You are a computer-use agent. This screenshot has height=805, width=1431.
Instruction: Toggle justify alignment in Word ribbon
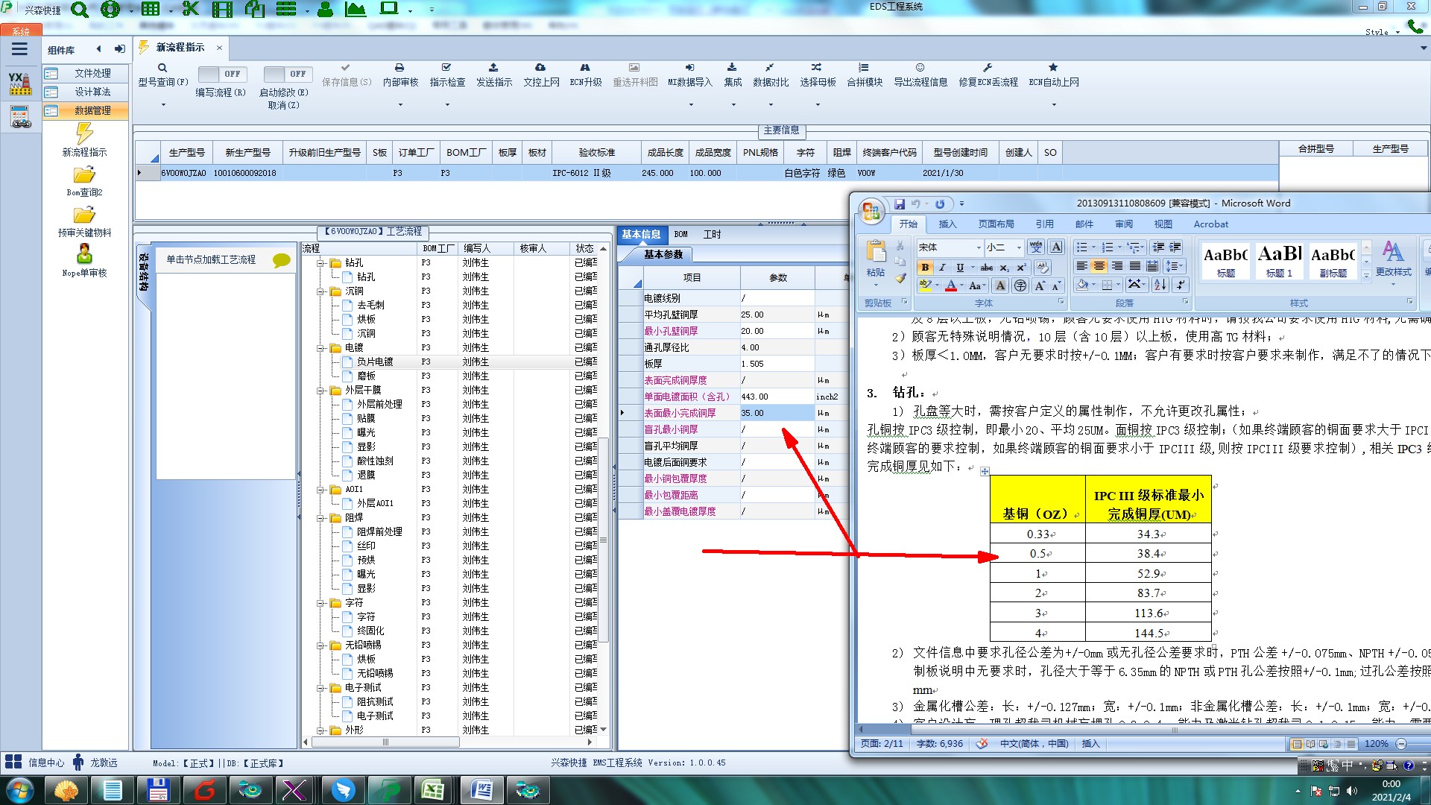click(1134, 266)
